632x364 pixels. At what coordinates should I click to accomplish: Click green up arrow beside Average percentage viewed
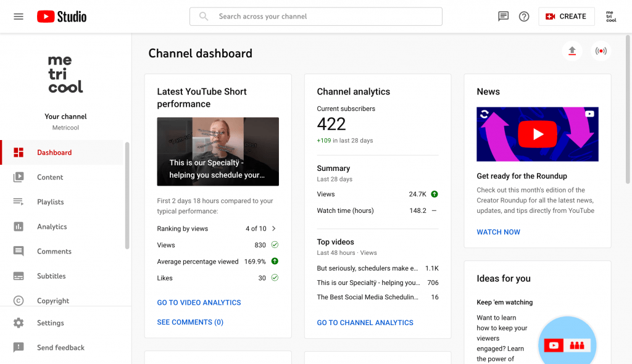coord(275,261)
